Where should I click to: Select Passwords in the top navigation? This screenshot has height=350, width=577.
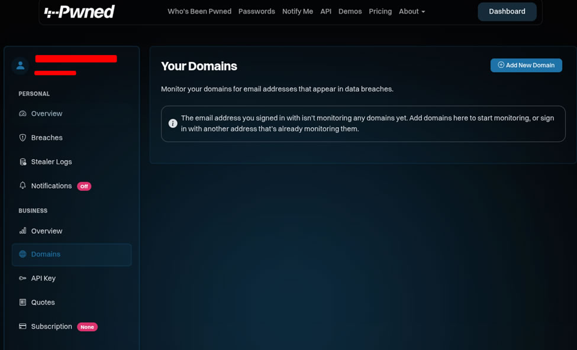[x=256, y=11]
